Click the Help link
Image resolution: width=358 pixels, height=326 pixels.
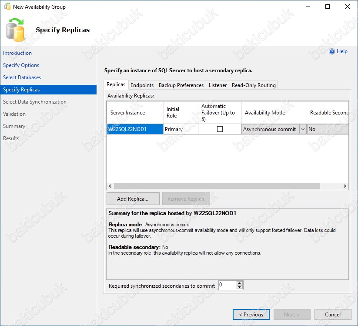342,51
